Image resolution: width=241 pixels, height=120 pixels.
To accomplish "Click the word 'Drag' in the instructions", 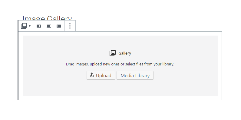I will (x=70, y=64).
